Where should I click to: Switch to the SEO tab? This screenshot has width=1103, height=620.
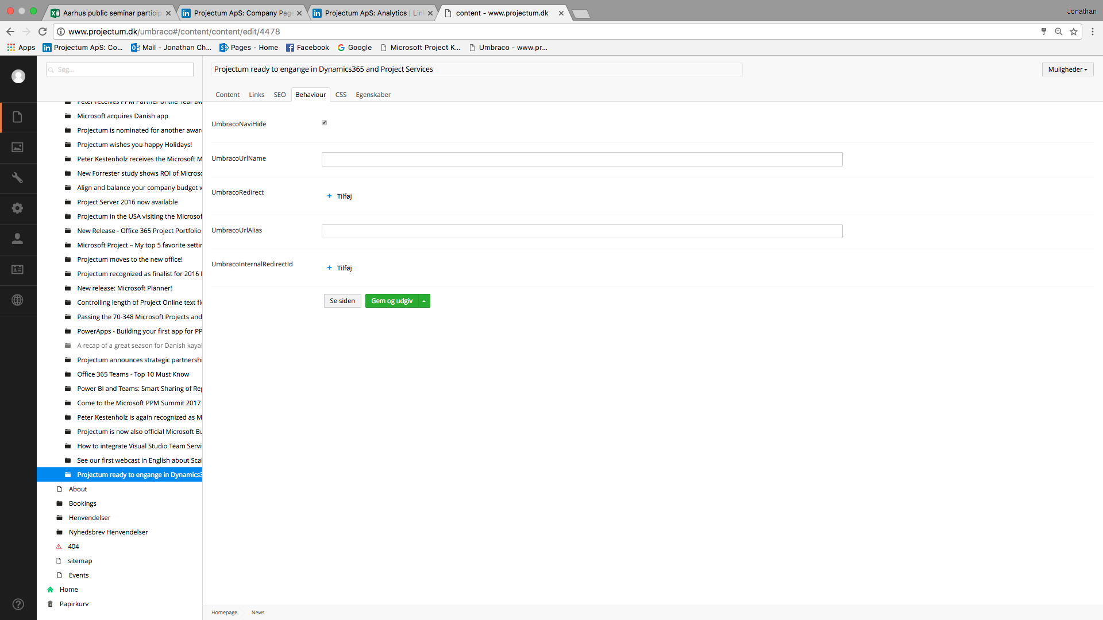click(280, 95)
